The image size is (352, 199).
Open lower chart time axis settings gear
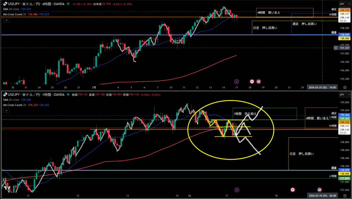[345, 195]
